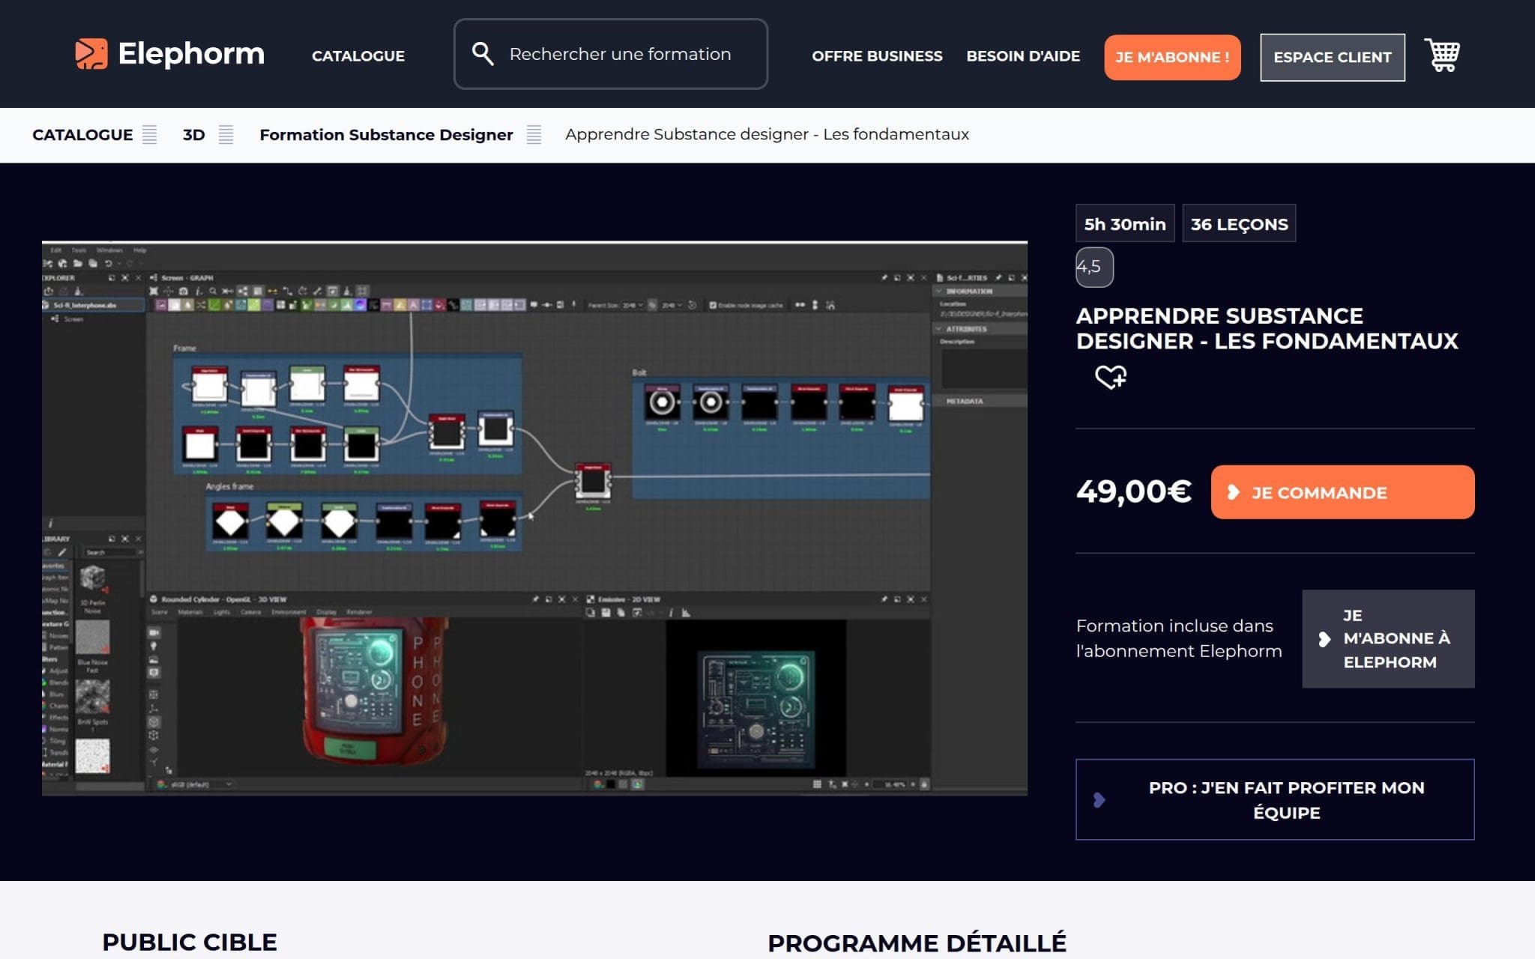
Task: Click the Elephorm logo
Action: coord(169,54)
